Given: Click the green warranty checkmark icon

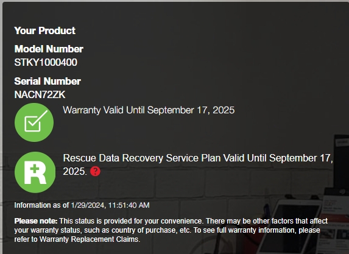Looking at the screenshot, I should click(34, 122).
